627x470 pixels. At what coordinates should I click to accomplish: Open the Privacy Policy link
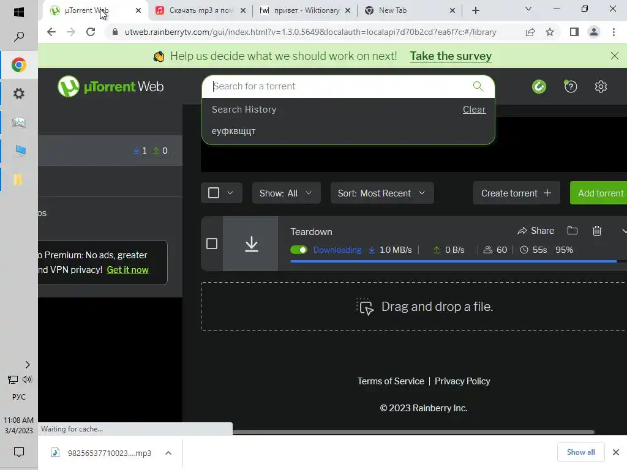point(462,381)
